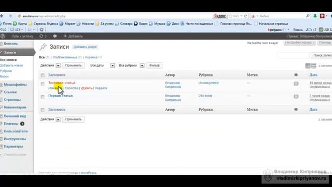Open the Консоль menu item
Screen dimensions: 332x187
click(11, 44)
